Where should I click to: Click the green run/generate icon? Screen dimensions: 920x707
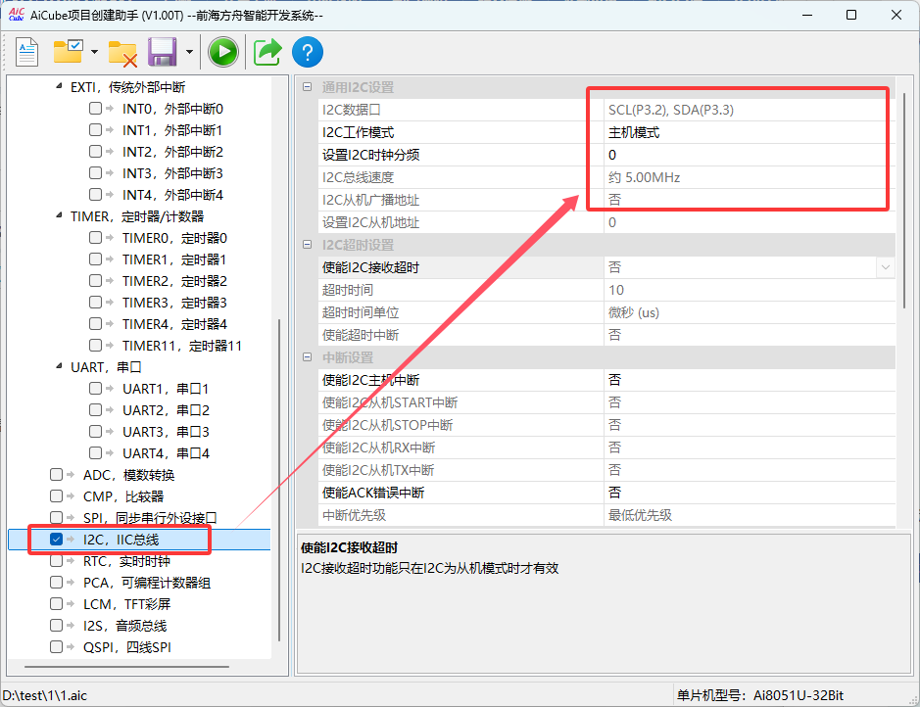[223, 52]
